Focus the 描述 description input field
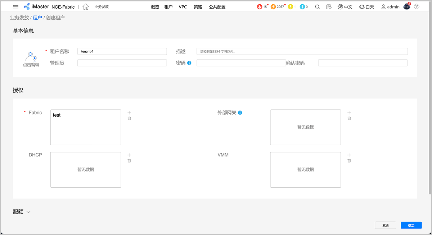The image size is (432, 235). 302,51
